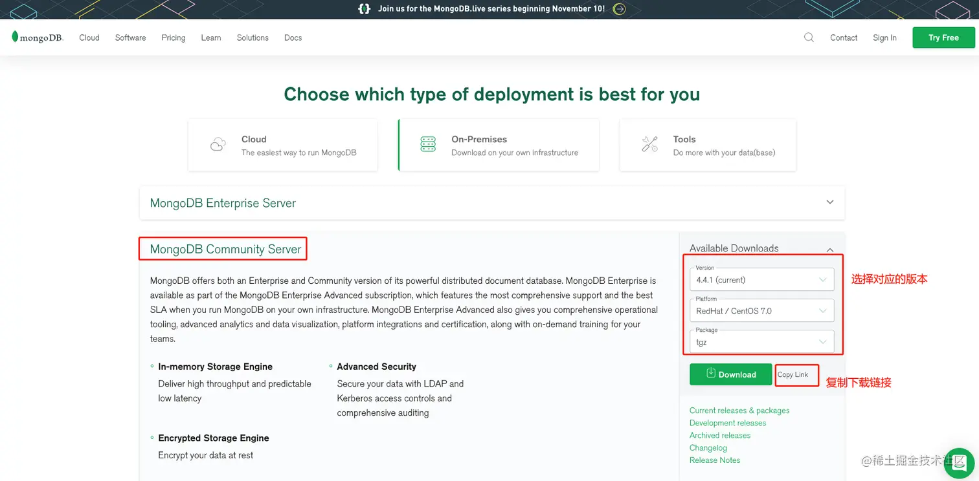
Task: Click the download icon in Download button
Action: [x=710, y=373]
